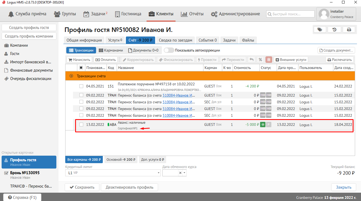This screenshot has width=361, height=201.
Task: Clear exchange rate date with X icon
Action: 180,173
